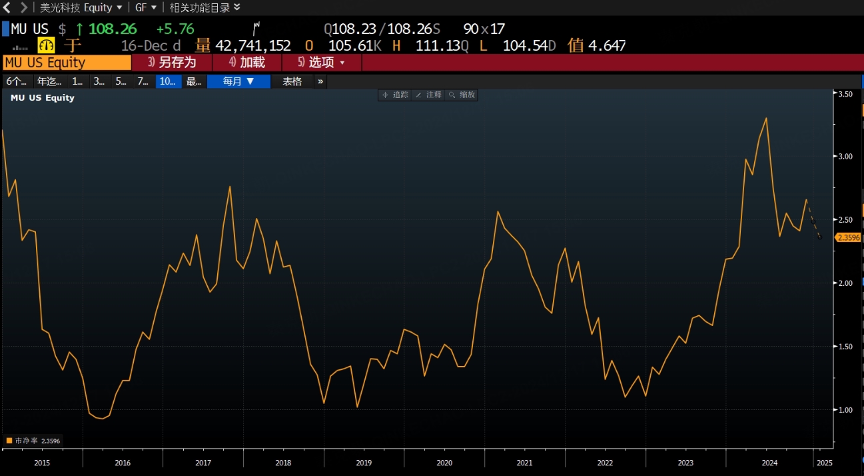The height and width of the screenshot is (476, 864).
Task: Select the 10年 period tab
Action: click(x=168, y=81)
